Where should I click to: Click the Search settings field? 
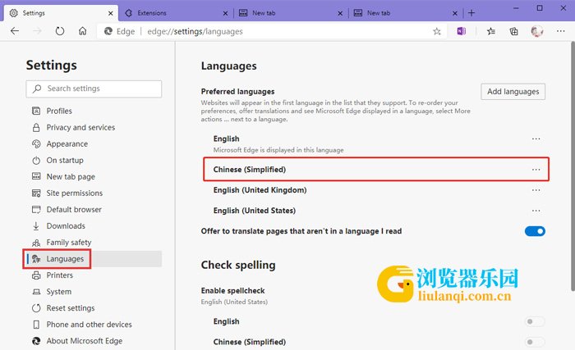click(x=94, y=89)
